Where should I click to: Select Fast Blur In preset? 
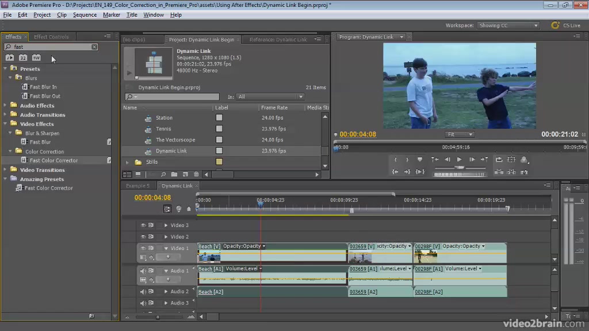[43, 87]
